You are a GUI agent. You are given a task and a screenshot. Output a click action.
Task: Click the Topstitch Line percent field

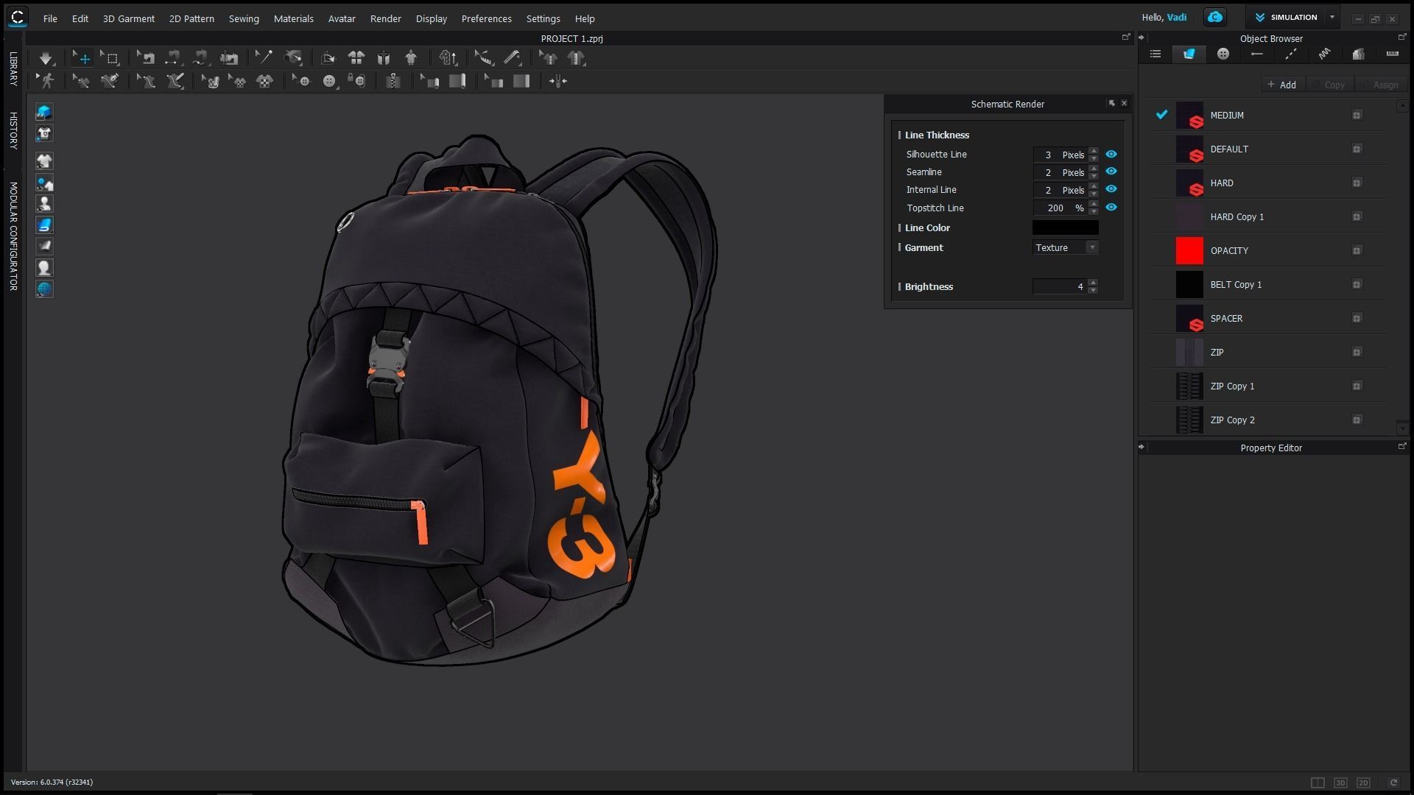pyautogui.click(x=1059, y=208)
